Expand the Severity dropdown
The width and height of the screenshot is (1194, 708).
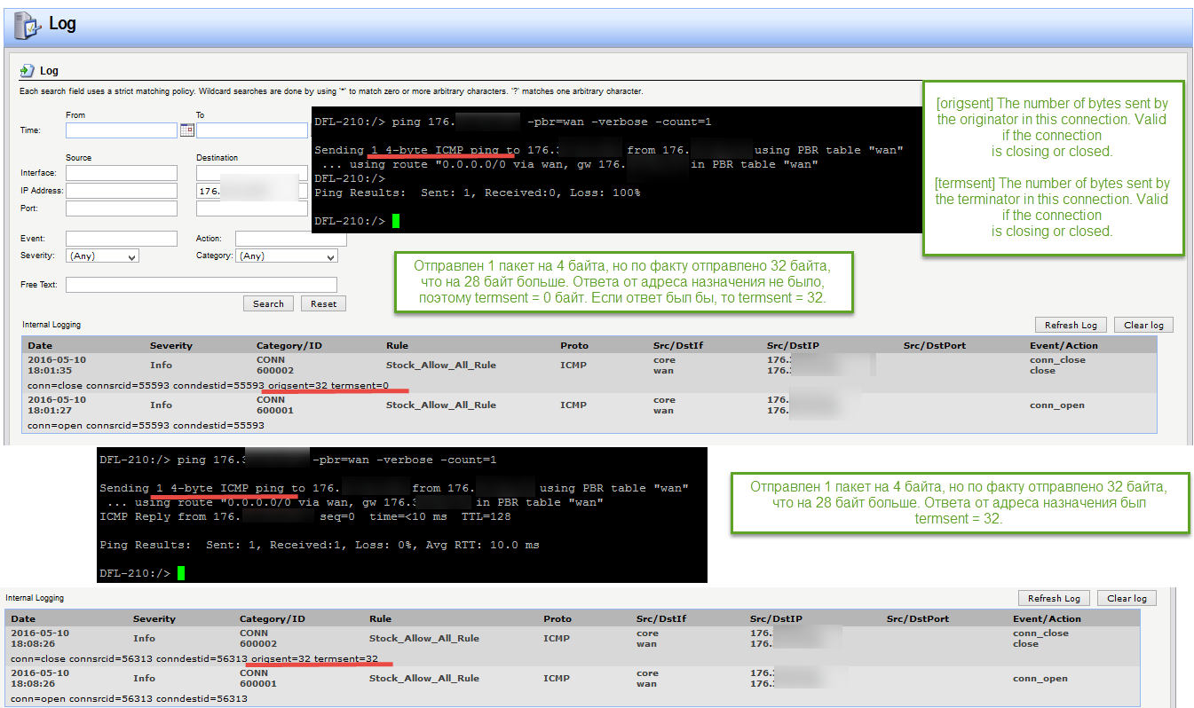coord(102,256)
